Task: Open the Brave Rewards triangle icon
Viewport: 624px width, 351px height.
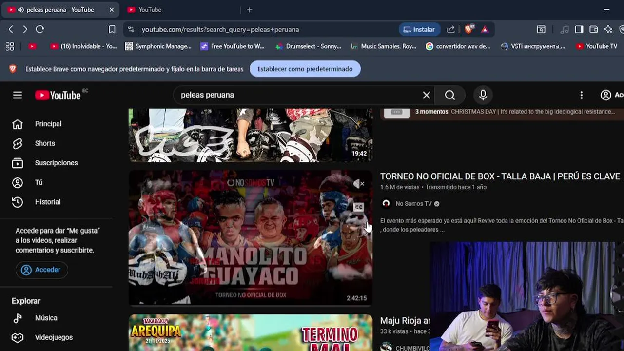Action: pos(485,29)
